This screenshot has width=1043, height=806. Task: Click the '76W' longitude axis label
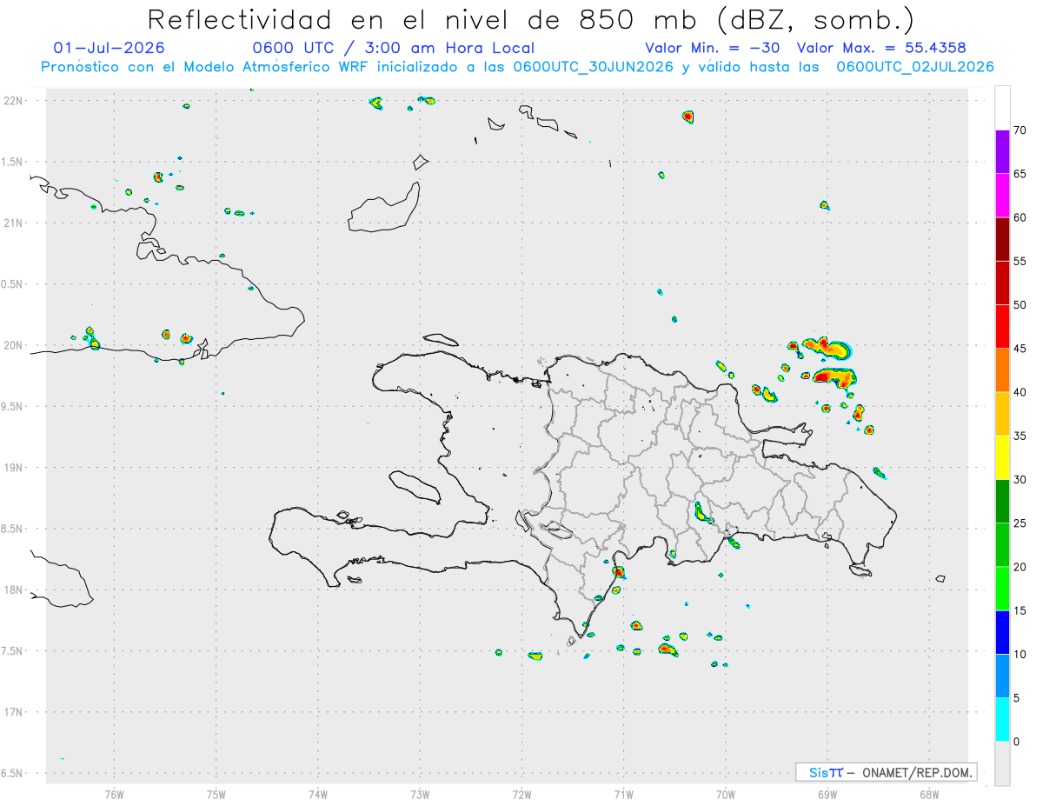pyautogui.click(x=114, y=795)
